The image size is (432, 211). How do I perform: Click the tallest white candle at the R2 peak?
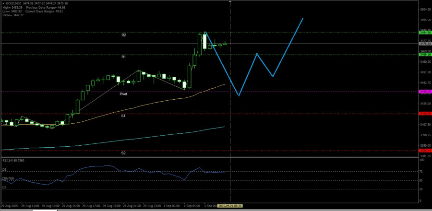pyautogui.click(x=204, y=41)
